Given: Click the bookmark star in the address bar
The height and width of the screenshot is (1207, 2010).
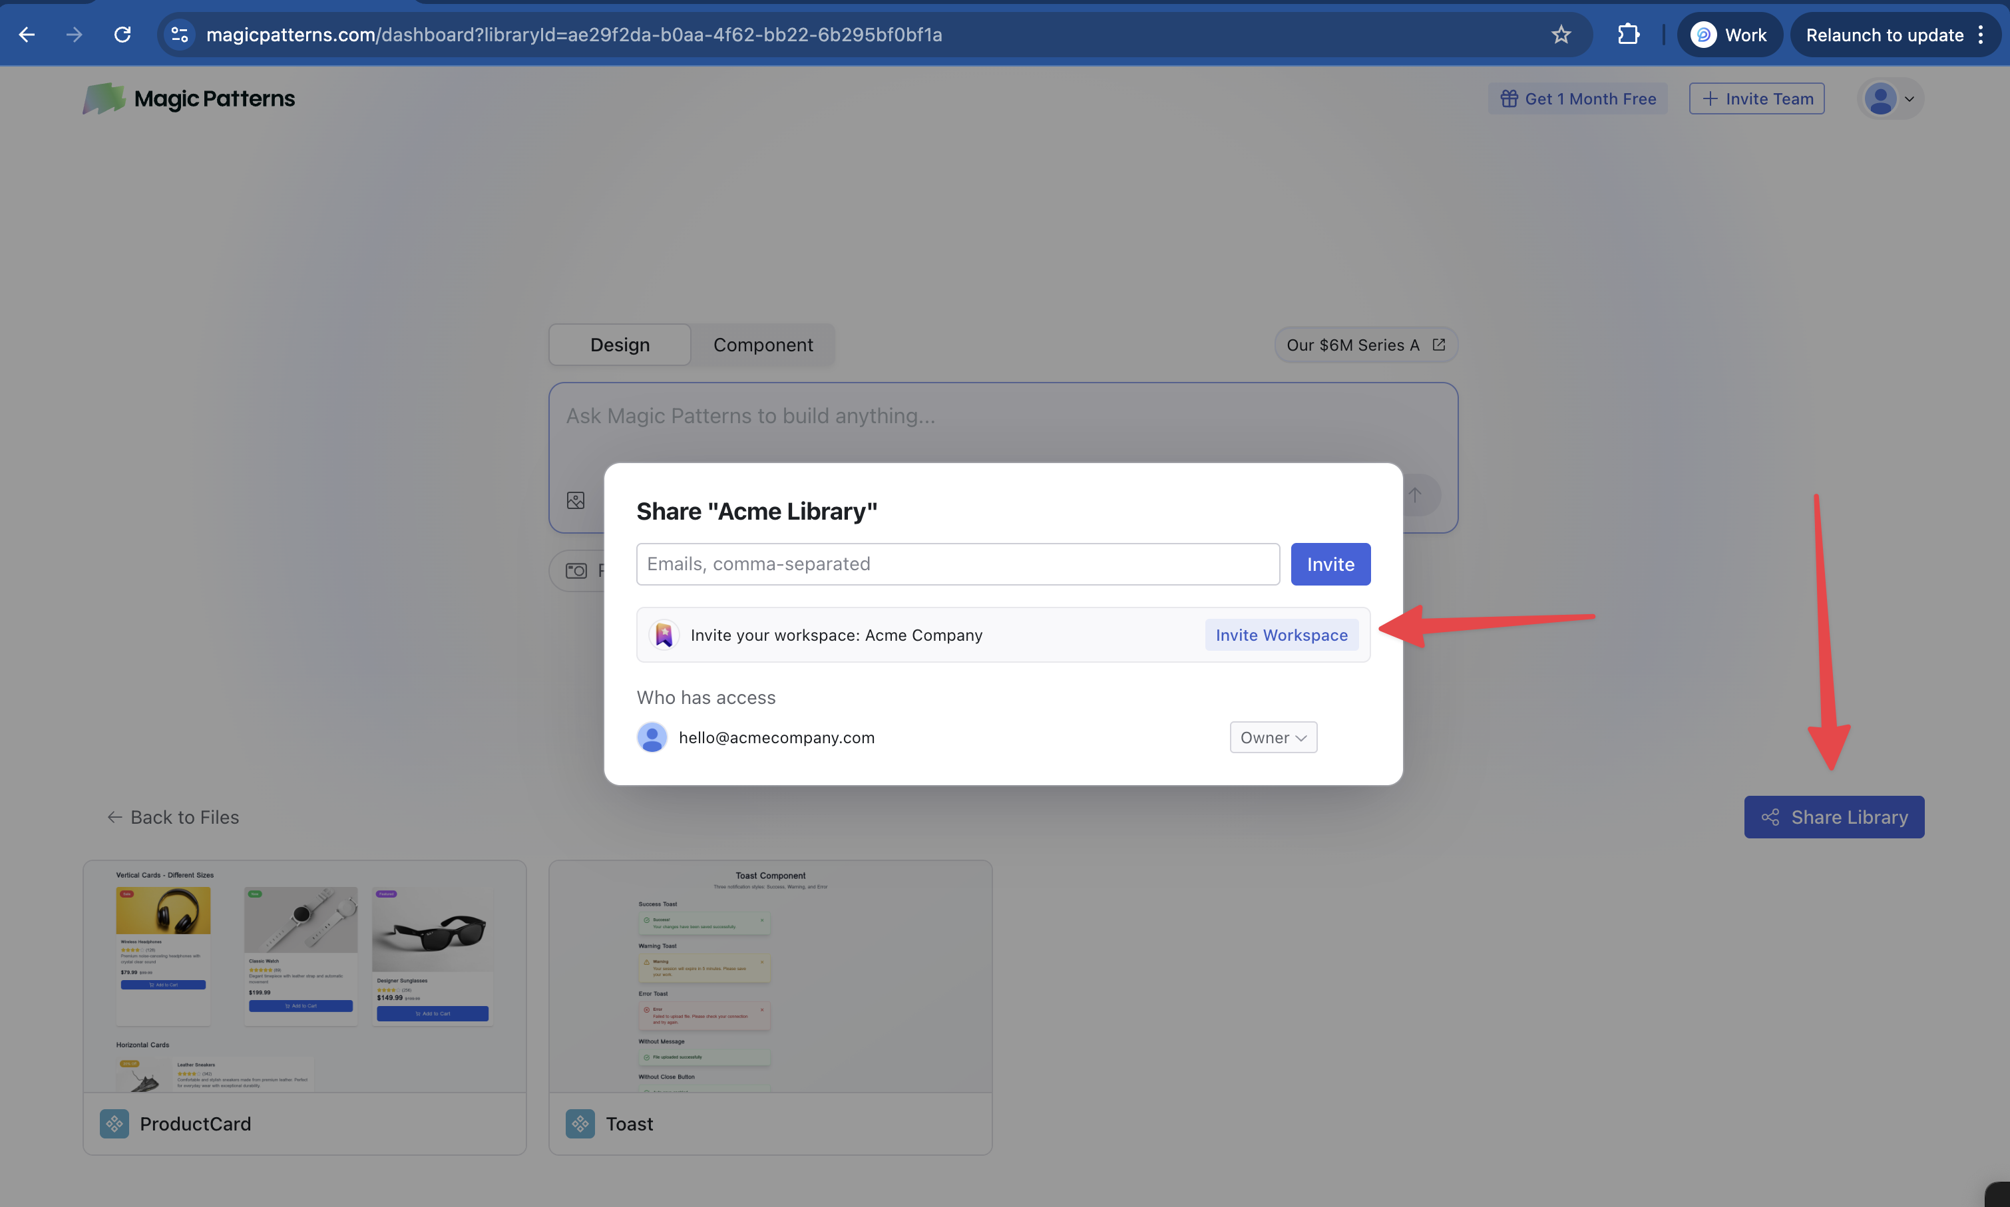Looking at the screenshot, I should pyautogui.click(x=1561, y=34).
